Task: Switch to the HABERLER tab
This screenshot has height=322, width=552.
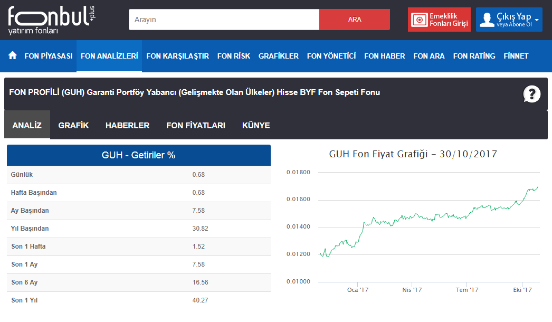Action: tap(127, 126)
